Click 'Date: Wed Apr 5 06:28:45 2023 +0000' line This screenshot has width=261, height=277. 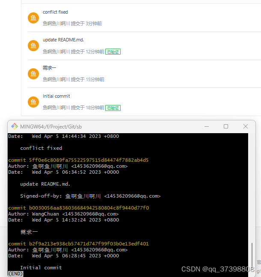click(64, 256)
